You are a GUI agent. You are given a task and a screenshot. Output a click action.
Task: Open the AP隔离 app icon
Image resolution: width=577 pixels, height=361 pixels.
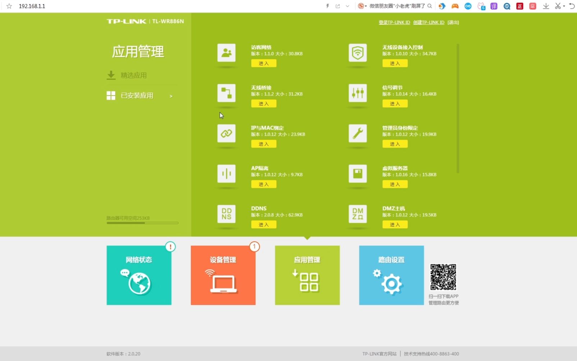coord(226,174)
